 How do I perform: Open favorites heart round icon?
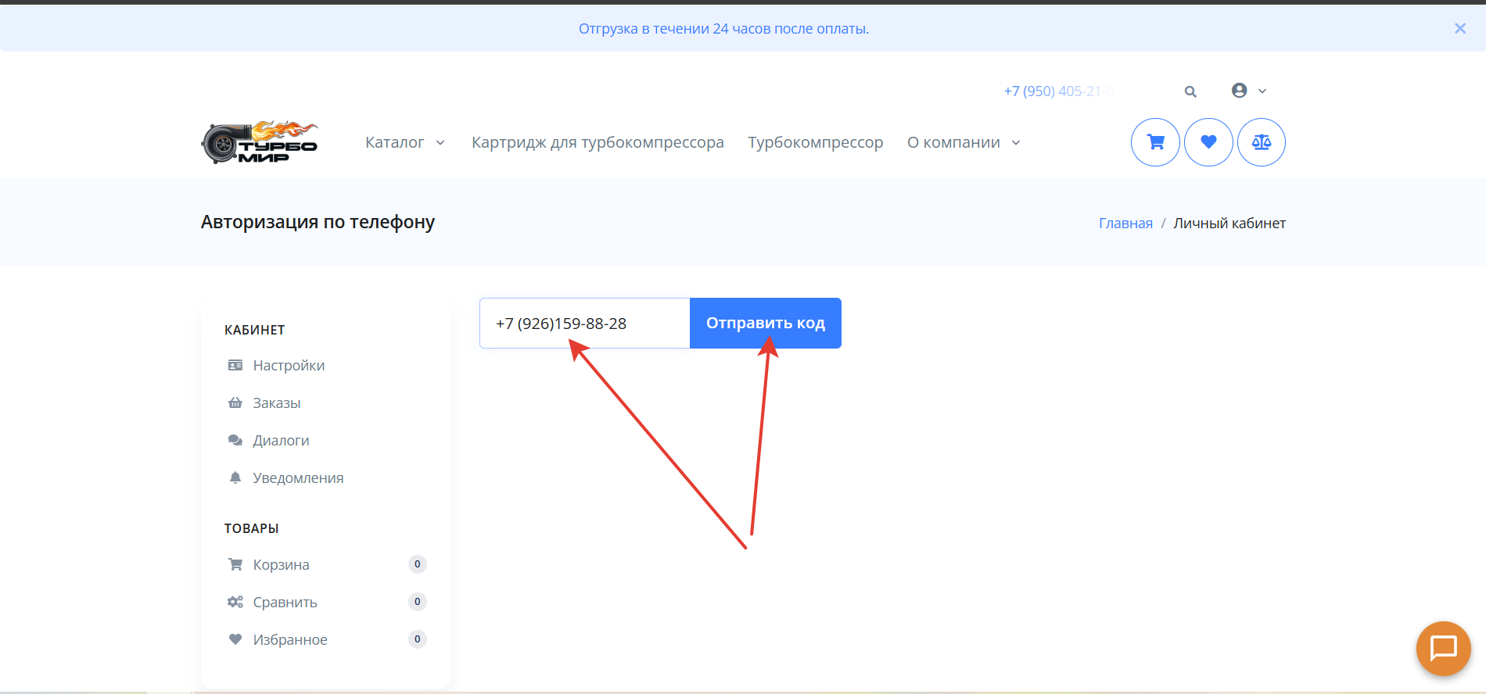pos(1208,142)
